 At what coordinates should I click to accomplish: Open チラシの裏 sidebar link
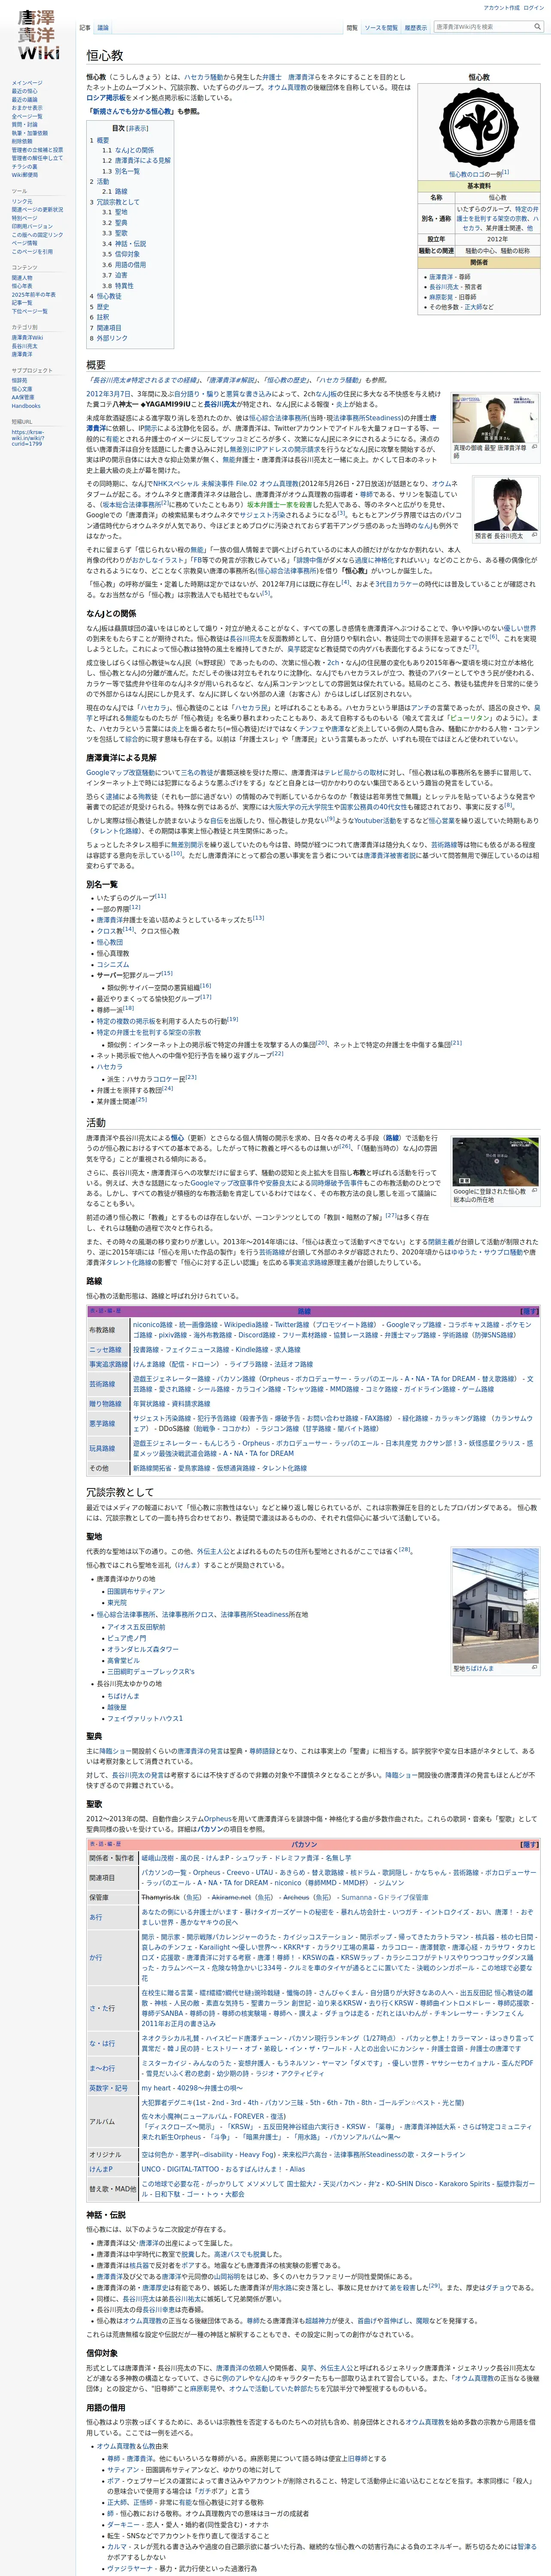(25, 166)
